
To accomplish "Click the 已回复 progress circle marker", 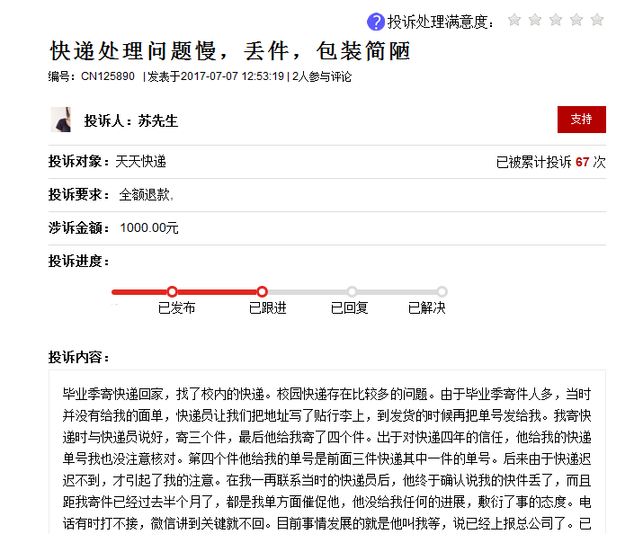I will (x=353, y=291).
